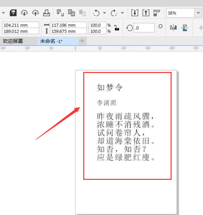Click the plus button to add new document tab
The height and width of the screenshot is (215, 203).
coord(82,41)
